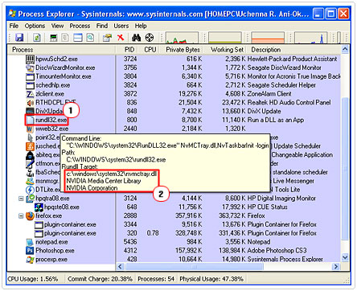357x291 pixels.
Task: Select the RTHDCPL speaker icon
Action: pos(30,103)
